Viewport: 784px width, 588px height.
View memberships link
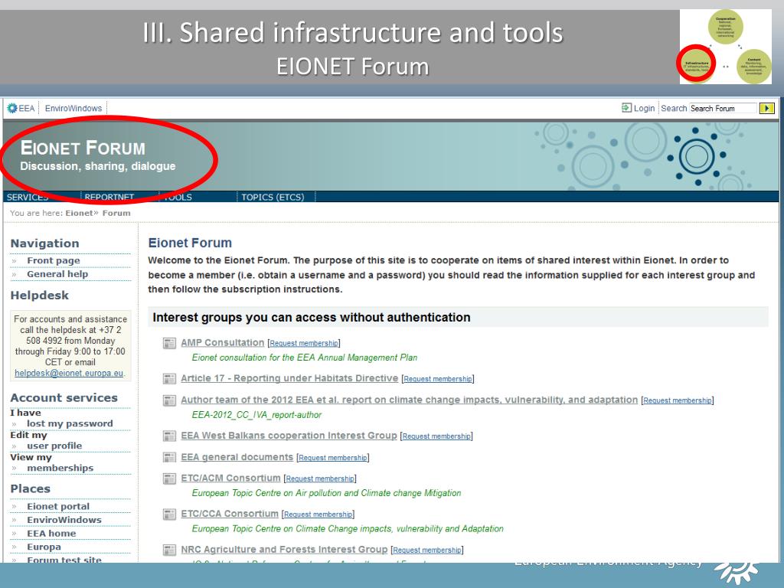pos(60,468)
